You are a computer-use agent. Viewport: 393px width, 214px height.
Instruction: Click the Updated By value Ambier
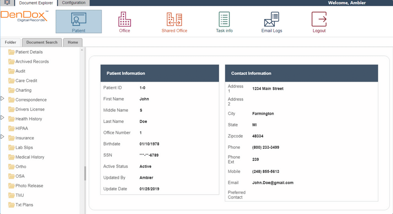point(147,178)
